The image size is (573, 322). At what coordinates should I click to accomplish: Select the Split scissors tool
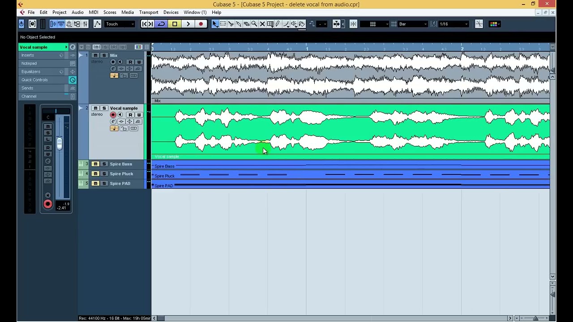231,24
